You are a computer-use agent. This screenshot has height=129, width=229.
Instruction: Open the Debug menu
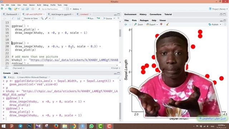45,5
